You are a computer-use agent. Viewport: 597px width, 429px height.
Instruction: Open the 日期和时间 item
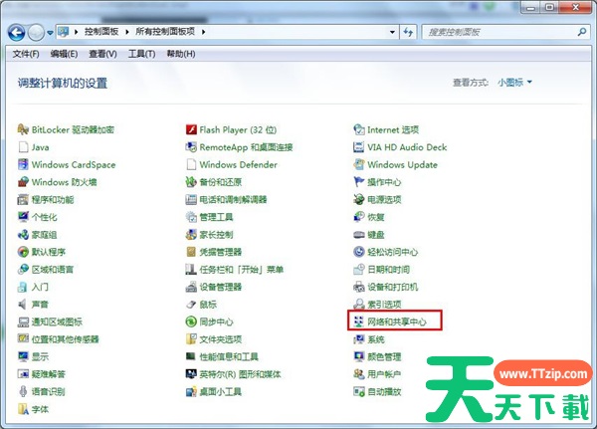coord(388,270)
